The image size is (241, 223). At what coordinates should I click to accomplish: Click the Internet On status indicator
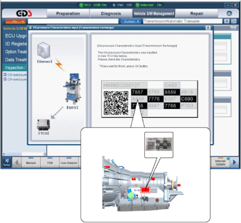[148, 5]
